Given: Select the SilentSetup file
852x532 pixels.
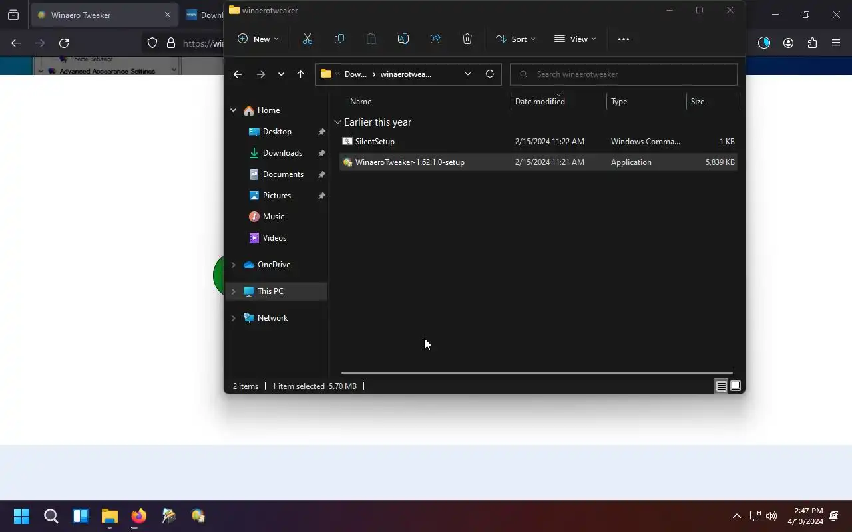Looking at the screenshot, I should click(538, 142).
